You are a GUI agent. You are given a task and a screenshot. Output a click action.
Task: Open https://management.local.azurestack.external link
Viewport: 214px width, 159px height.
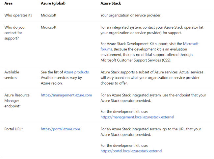tap(137, 117)
